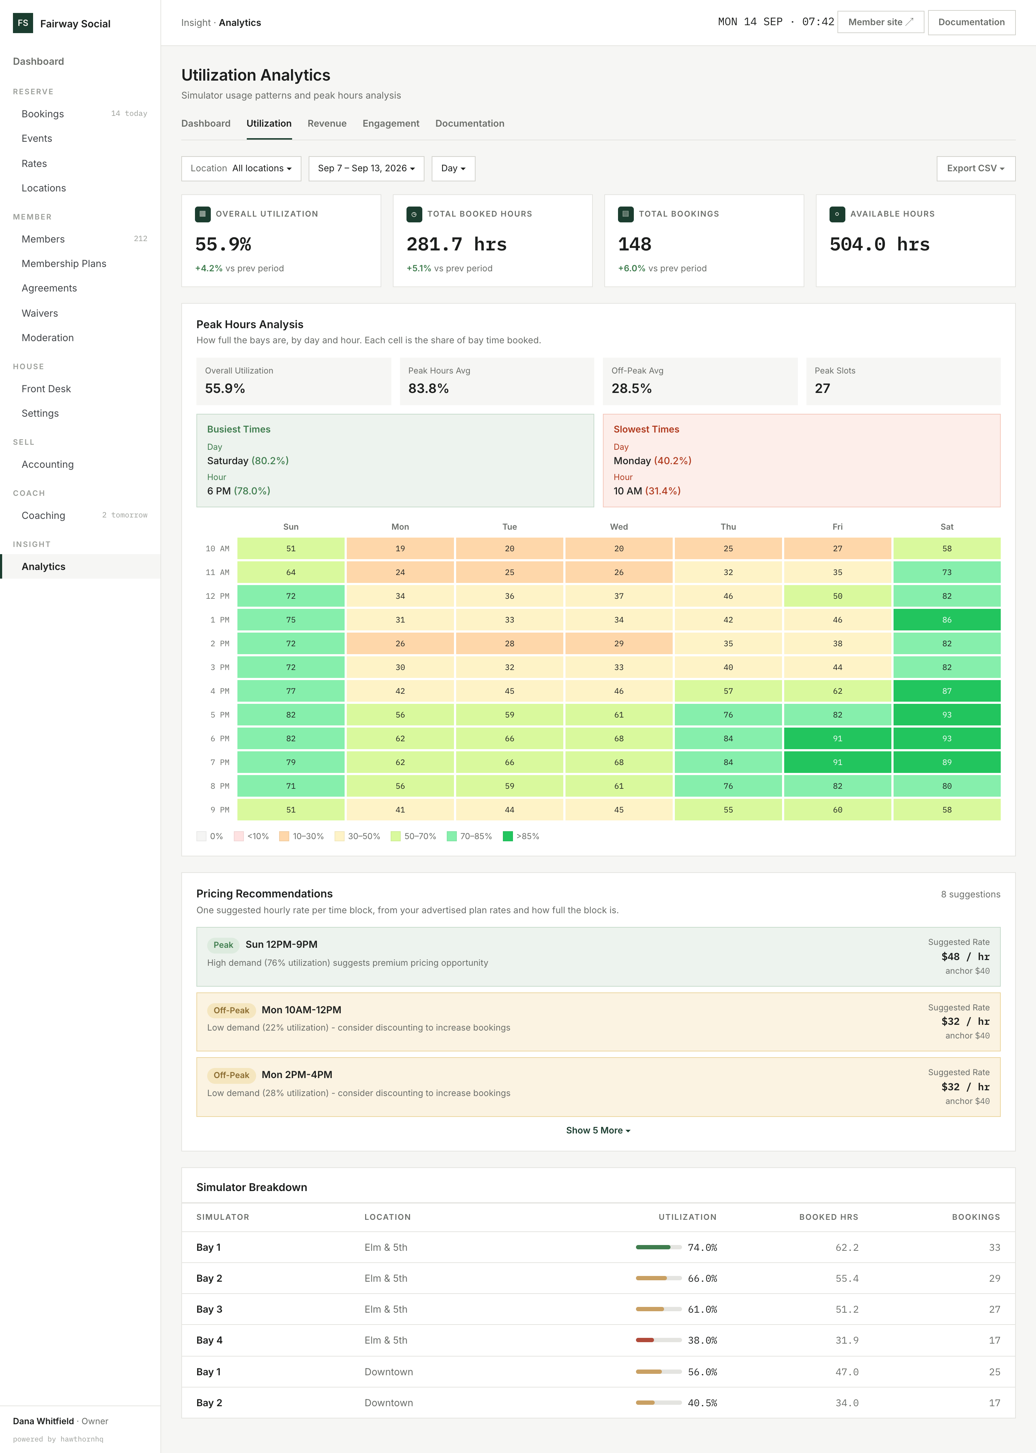Click the FS Fairway Social logo icon

23,23
